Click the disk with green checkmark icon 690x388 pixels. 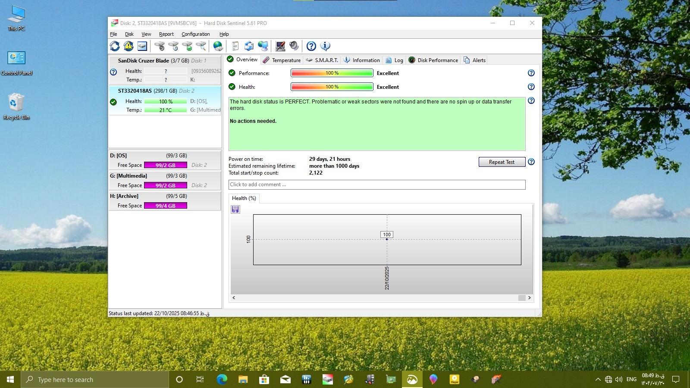click(x=187, y=46)
